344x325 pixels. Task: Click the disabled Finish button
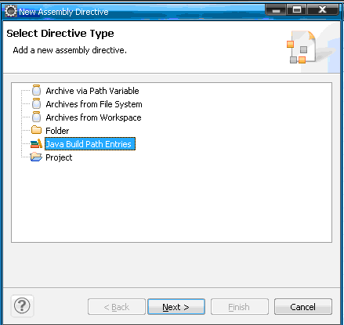point(240,307)
